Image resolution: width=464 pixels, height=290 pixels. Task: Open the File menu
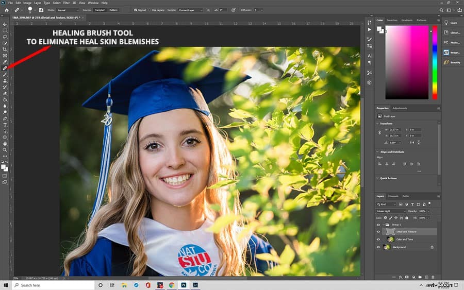pyautogui.click(x=10, y=3)
